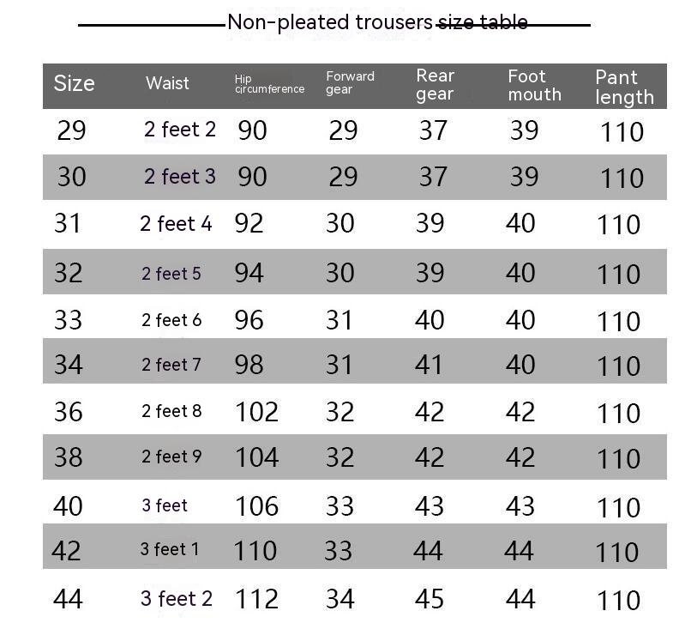
Task: Click the Rear gear column header
Action: point(435,85)
